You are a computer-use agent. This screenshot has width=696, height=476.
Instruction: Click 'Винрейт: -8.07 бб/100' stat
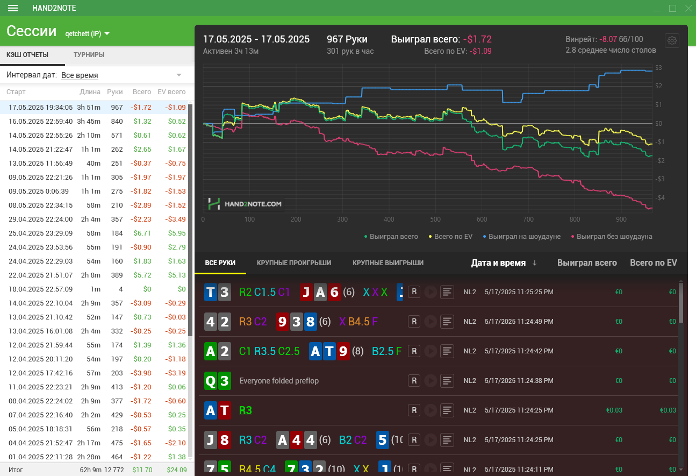[604, 39]
